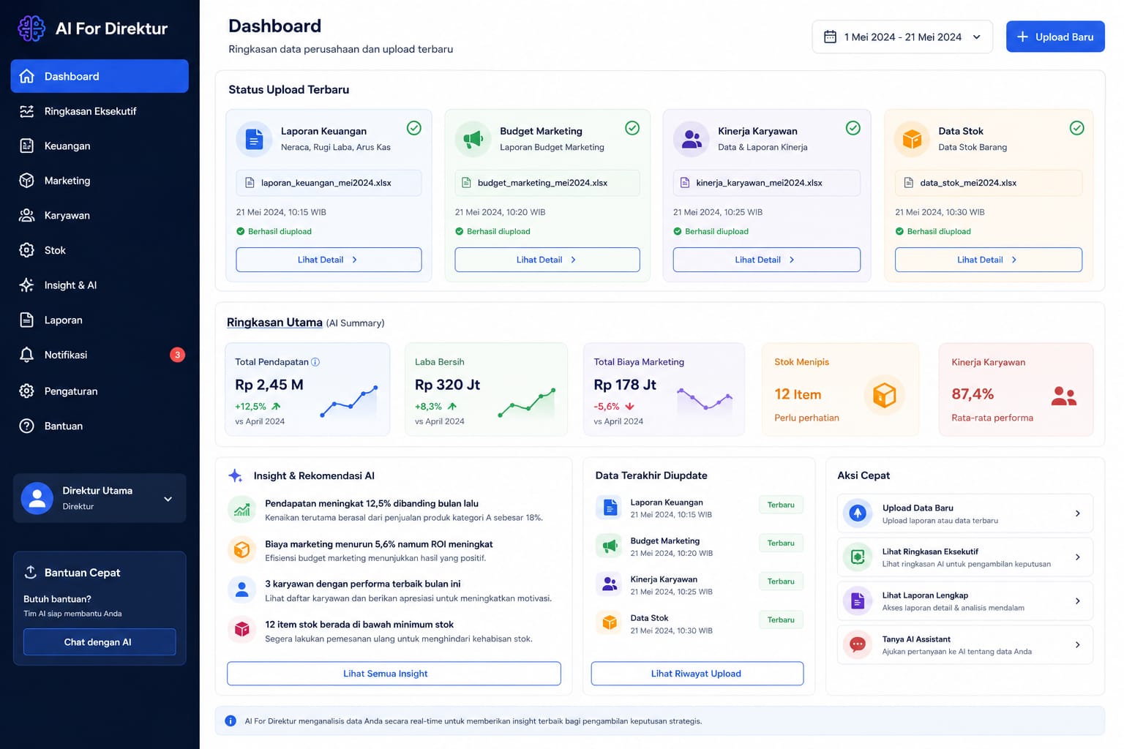Click the chevron on Lihat Laporan Lengkap action
The height and width of the screenshot is (749, 1124).
[x=1078, y=601]
